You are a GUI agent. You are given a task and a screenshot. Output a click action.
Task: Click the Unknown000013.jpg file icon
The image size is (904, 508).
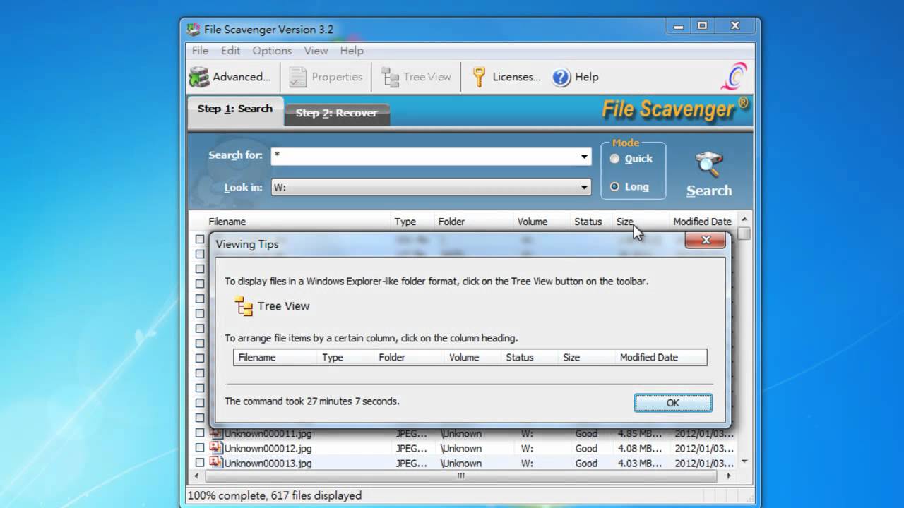tap(216, 463)
